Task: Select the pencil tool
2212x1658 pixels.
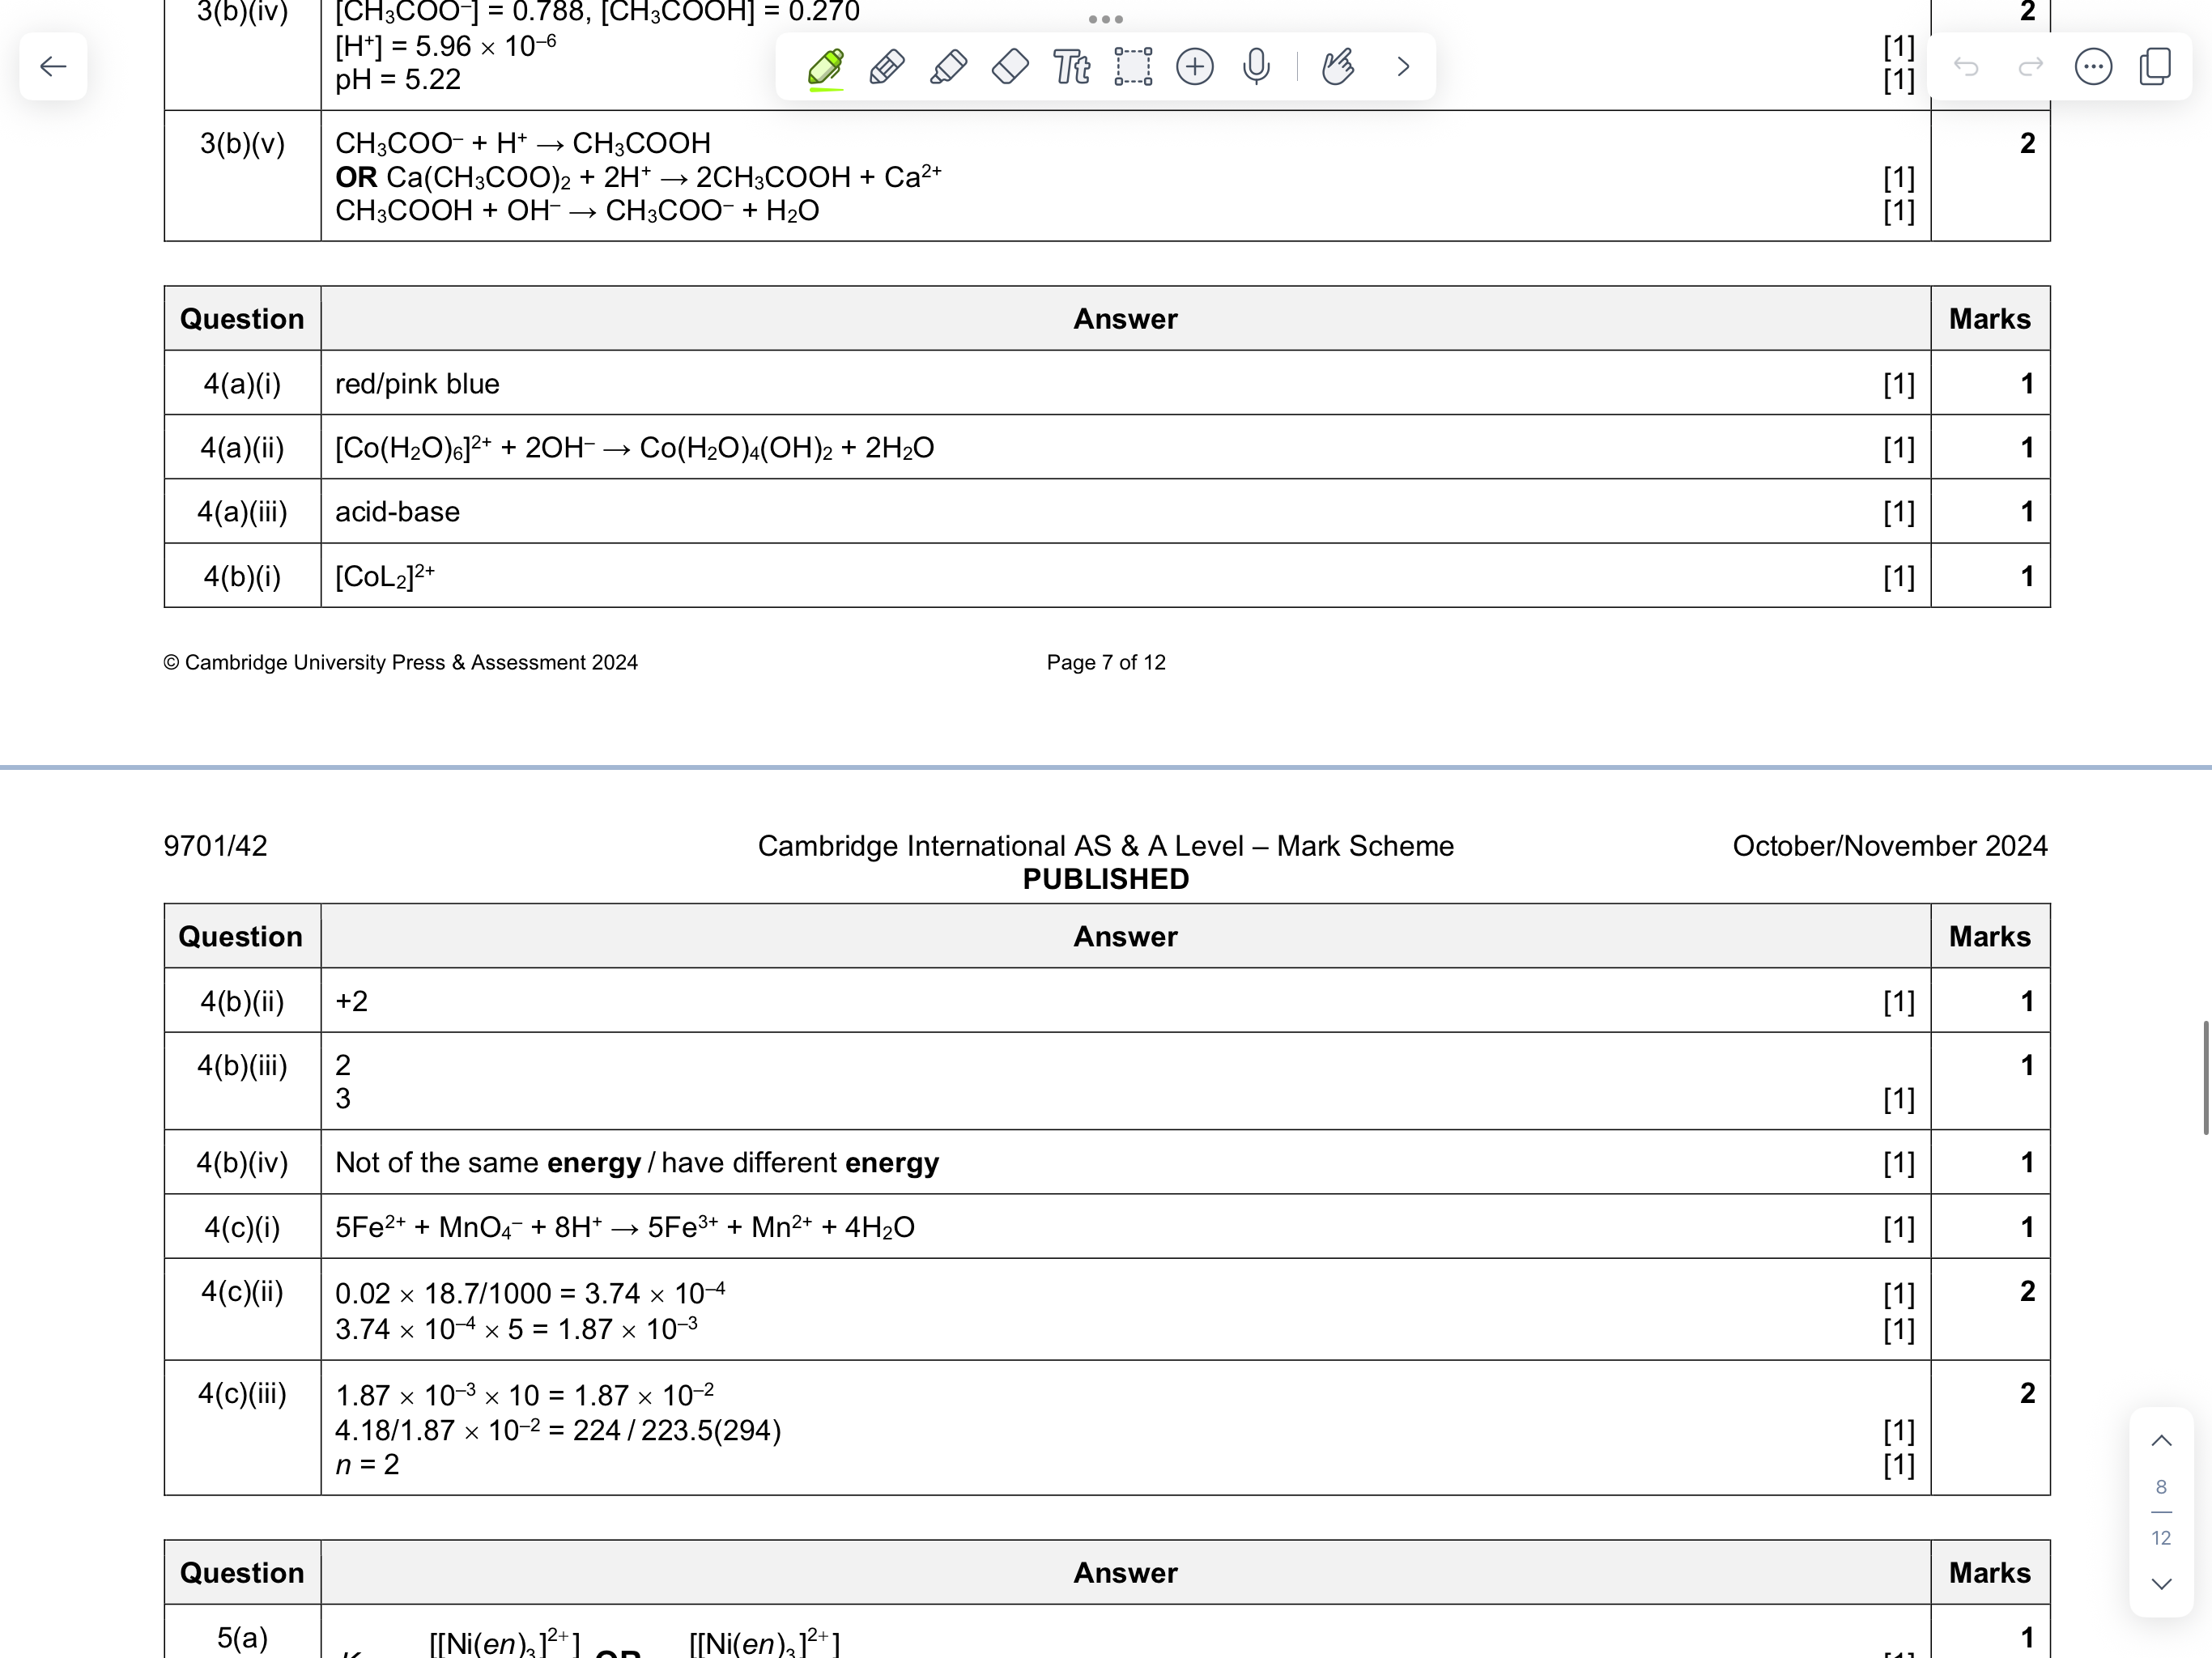Action: tap(887, 67)
